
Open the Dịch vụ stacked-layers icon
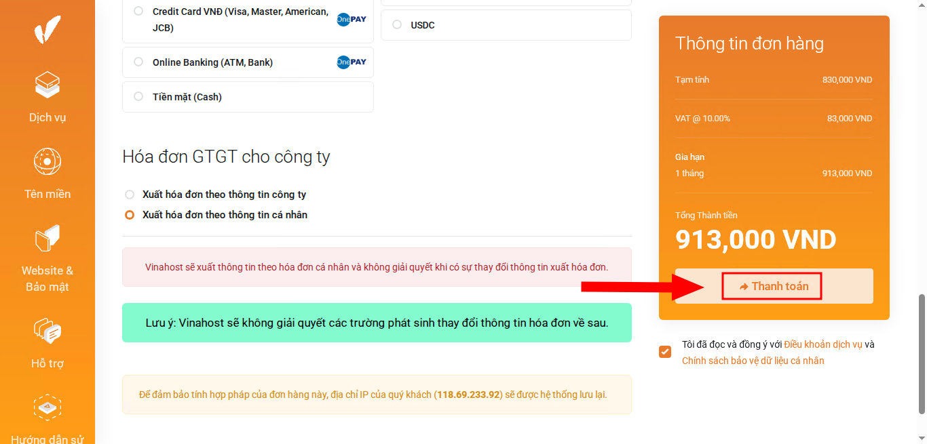click(47, 85)
